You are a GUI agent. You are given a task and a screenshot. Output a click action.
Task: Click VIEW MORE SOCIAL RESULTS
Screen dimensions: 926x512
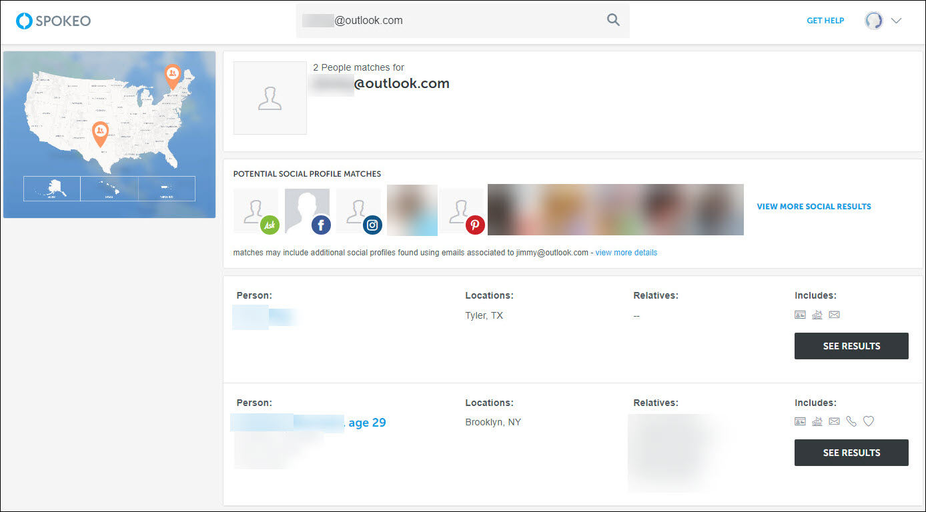(814, 207)
